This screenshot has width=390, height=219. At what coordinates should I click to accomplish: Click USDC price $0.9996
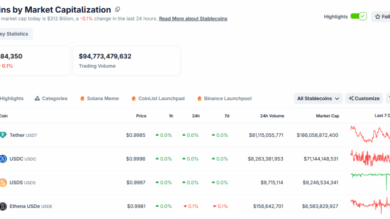coord(136,159)
